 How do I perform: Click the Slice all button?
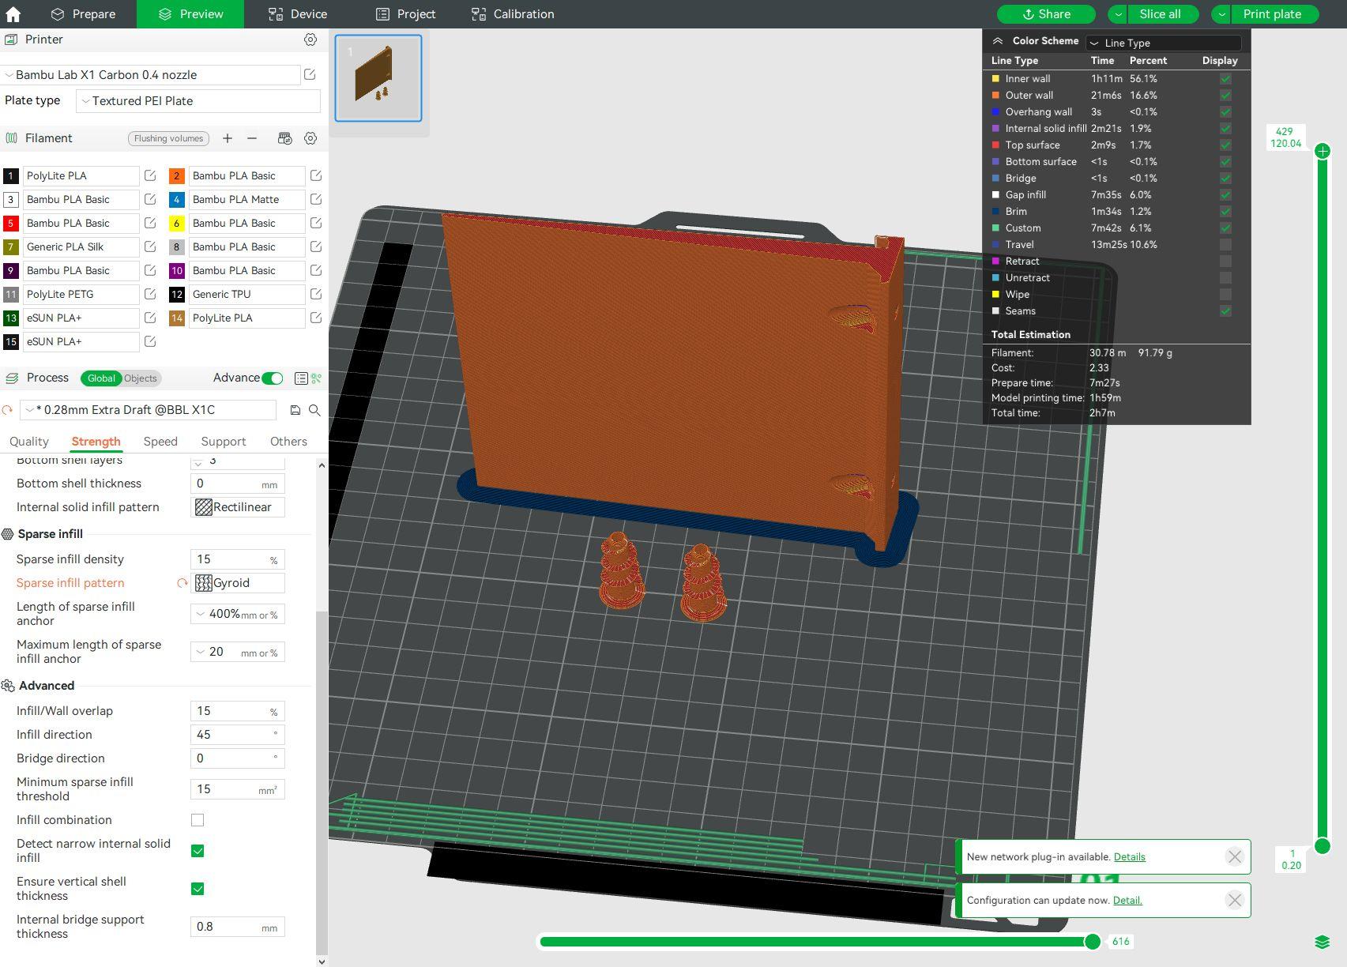[1161, 13]
